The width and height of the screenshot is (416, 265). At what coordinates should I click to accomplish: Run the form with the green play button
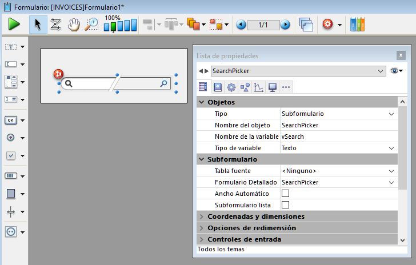click(x=14, y=25)
